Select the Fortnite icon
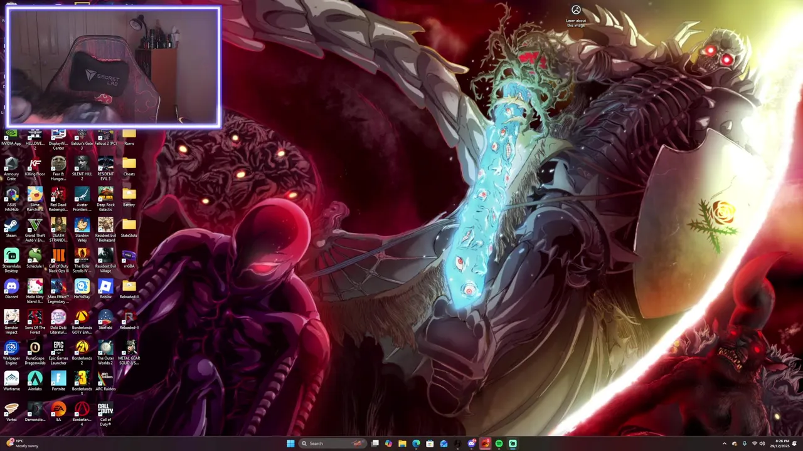803x451 pixels. tap(58, 382)
